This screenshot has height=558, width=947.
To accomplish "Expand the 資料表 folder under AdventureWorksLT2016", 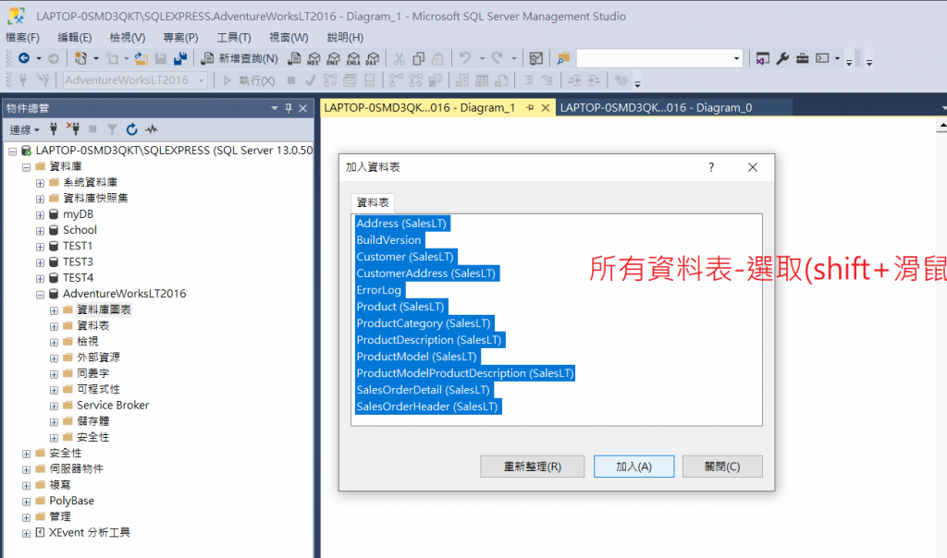I will tap(54, 326).
